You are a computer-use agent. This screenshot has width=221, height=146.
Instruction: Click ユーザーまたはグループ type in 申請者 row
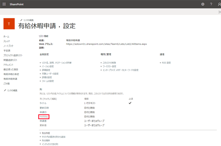click(x=94, y=121)
